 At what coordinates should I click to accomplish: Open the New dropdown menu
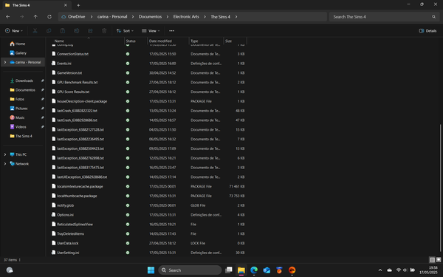(x=13, y=31)
